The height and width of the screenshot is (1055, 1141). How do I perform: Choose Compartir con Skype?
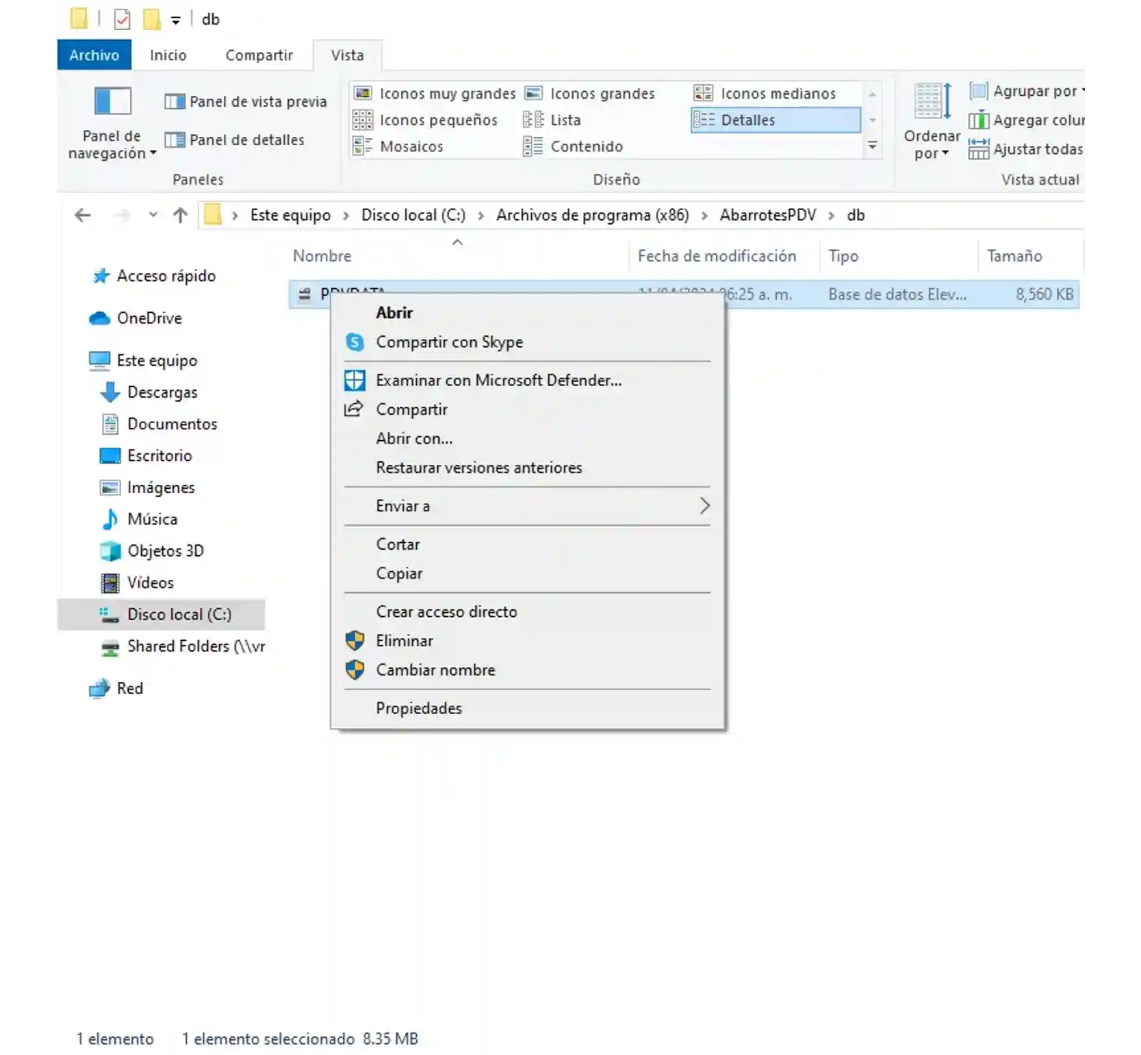[x=527, y=342]
